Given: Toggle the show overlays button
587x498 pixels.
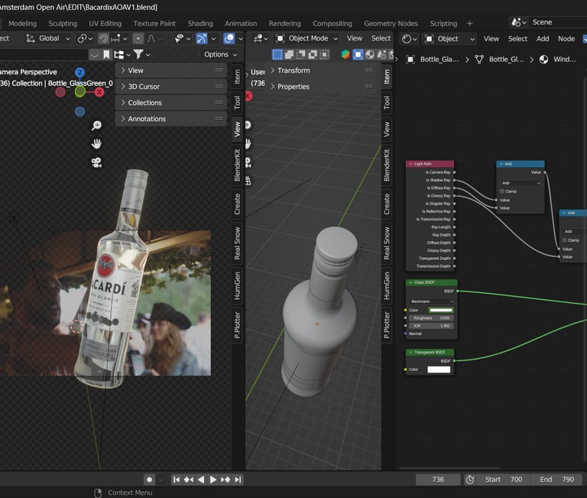Looking at the screenshot, I should [x=229, y=38].
